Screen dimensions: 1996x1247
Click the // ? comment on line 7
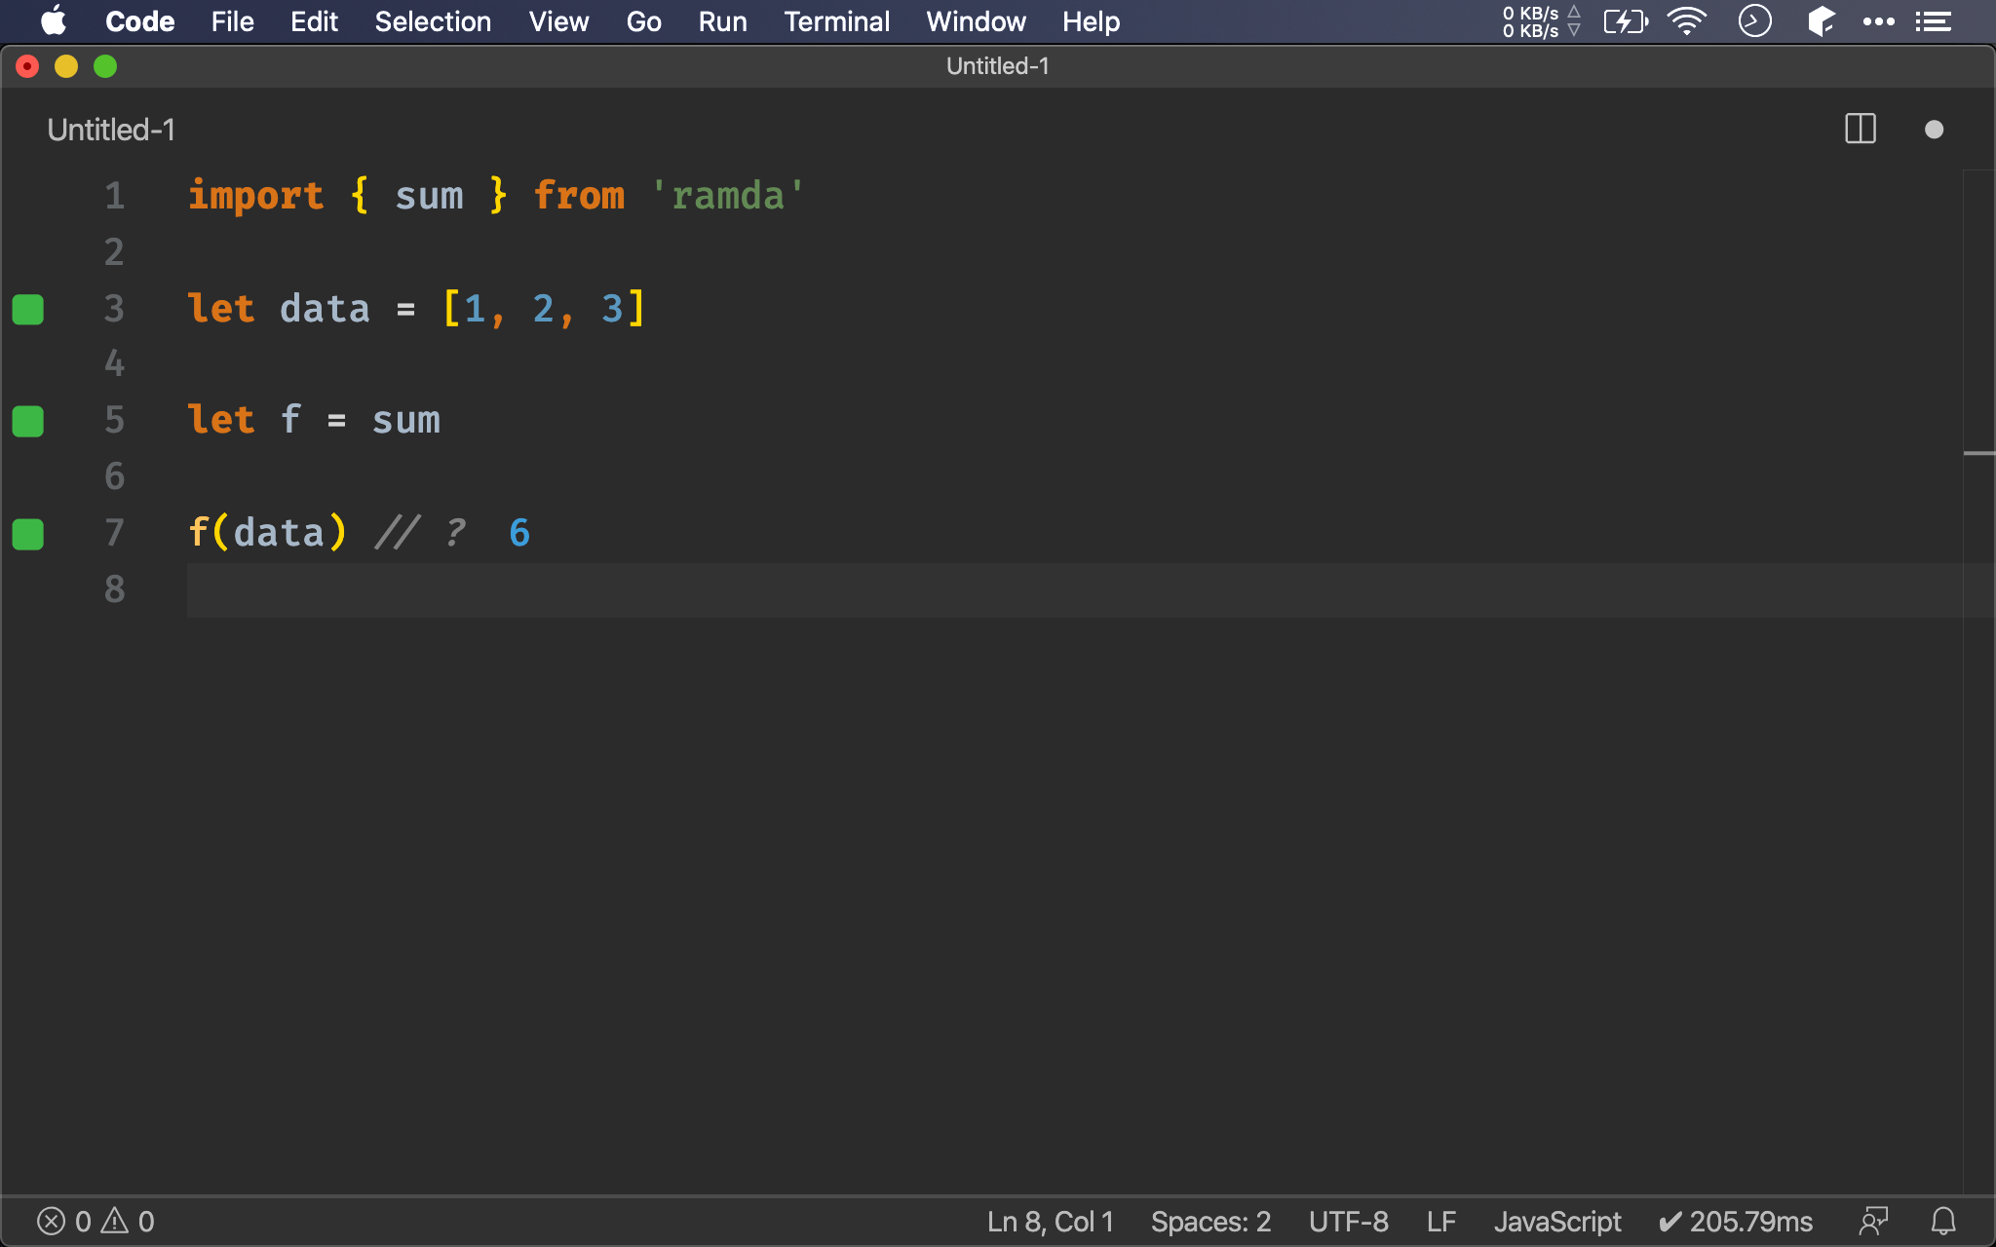[420, 533]
